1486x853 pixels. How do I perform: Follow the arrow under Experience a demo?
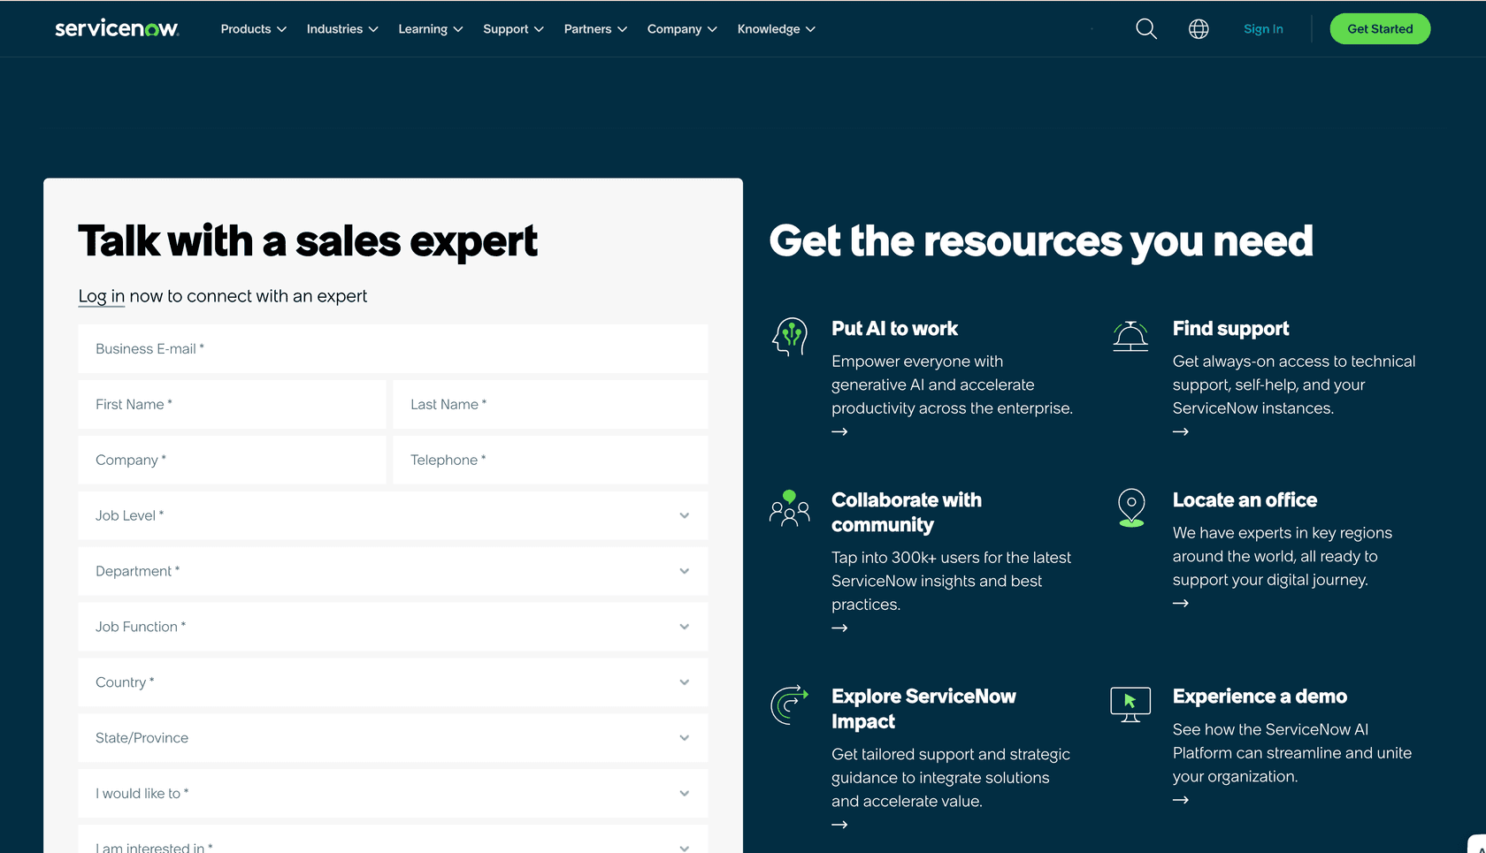[1181, 800]
